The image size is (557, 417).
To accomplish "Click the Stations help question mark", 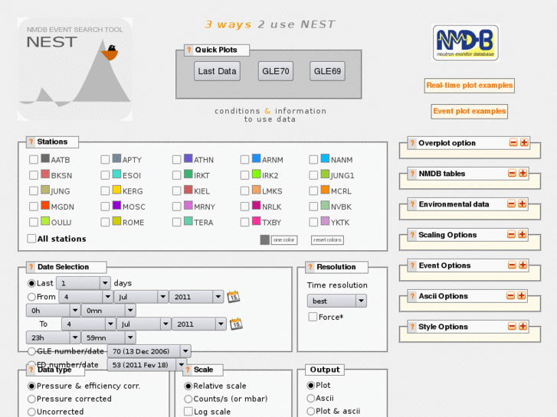I will [x=31, y=142].
